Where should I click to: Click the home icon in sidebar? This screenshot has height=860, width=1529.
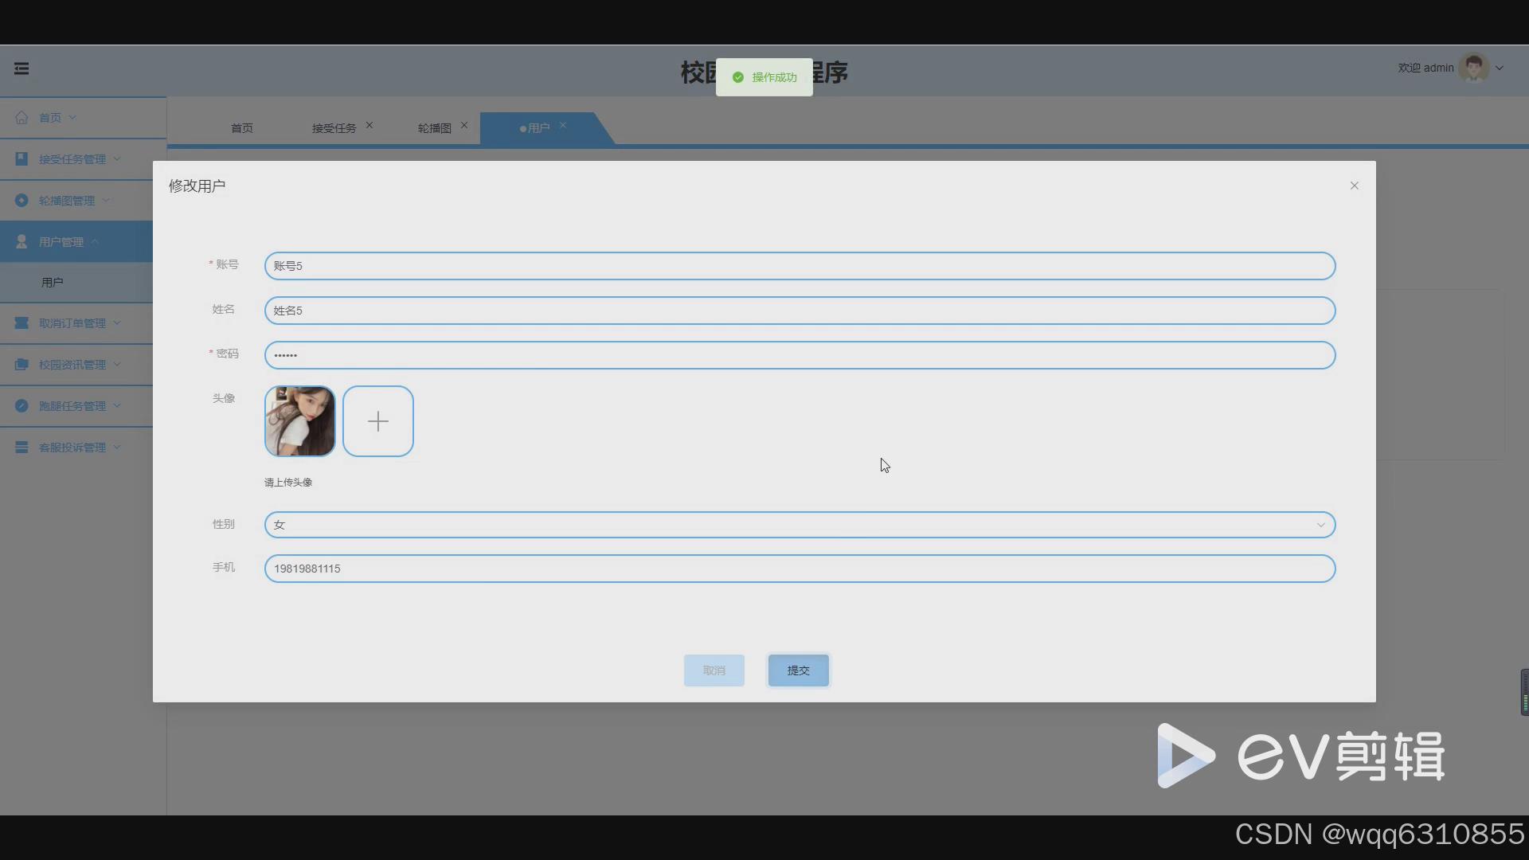[x=22, y=118]
